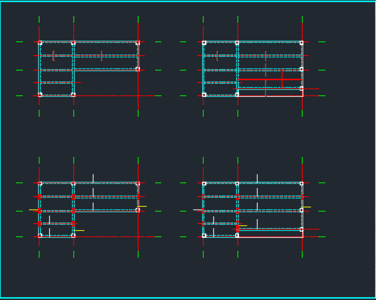Viewport: 376px width, 300px height.
Task: Pick the short vertical red line crossing the thick red beam
Action: coord(282,79)
